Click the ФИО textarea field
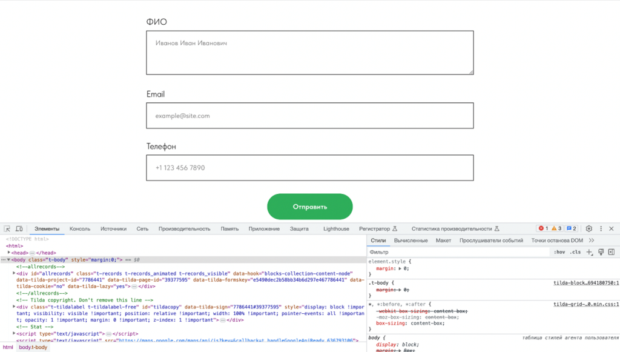 point(309,53)
